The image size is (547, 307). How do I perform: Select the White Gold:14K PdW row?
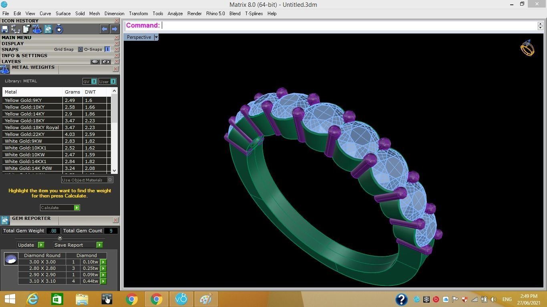(x=56, y=168)
